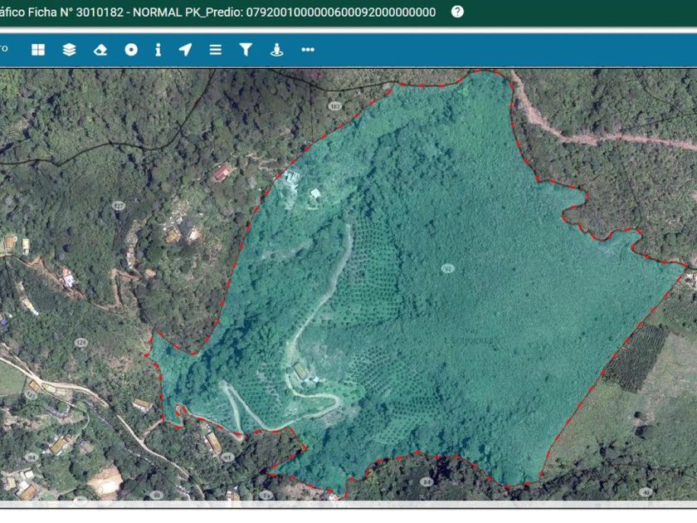Open the layers stack tool
697x523 pixels.
pyautogui.click(x=69, y=50)
